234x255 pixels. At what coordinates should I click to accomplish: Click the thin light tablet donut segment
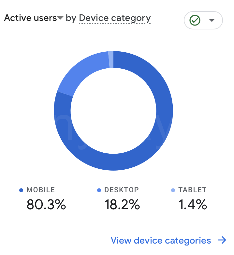[111, 59]
